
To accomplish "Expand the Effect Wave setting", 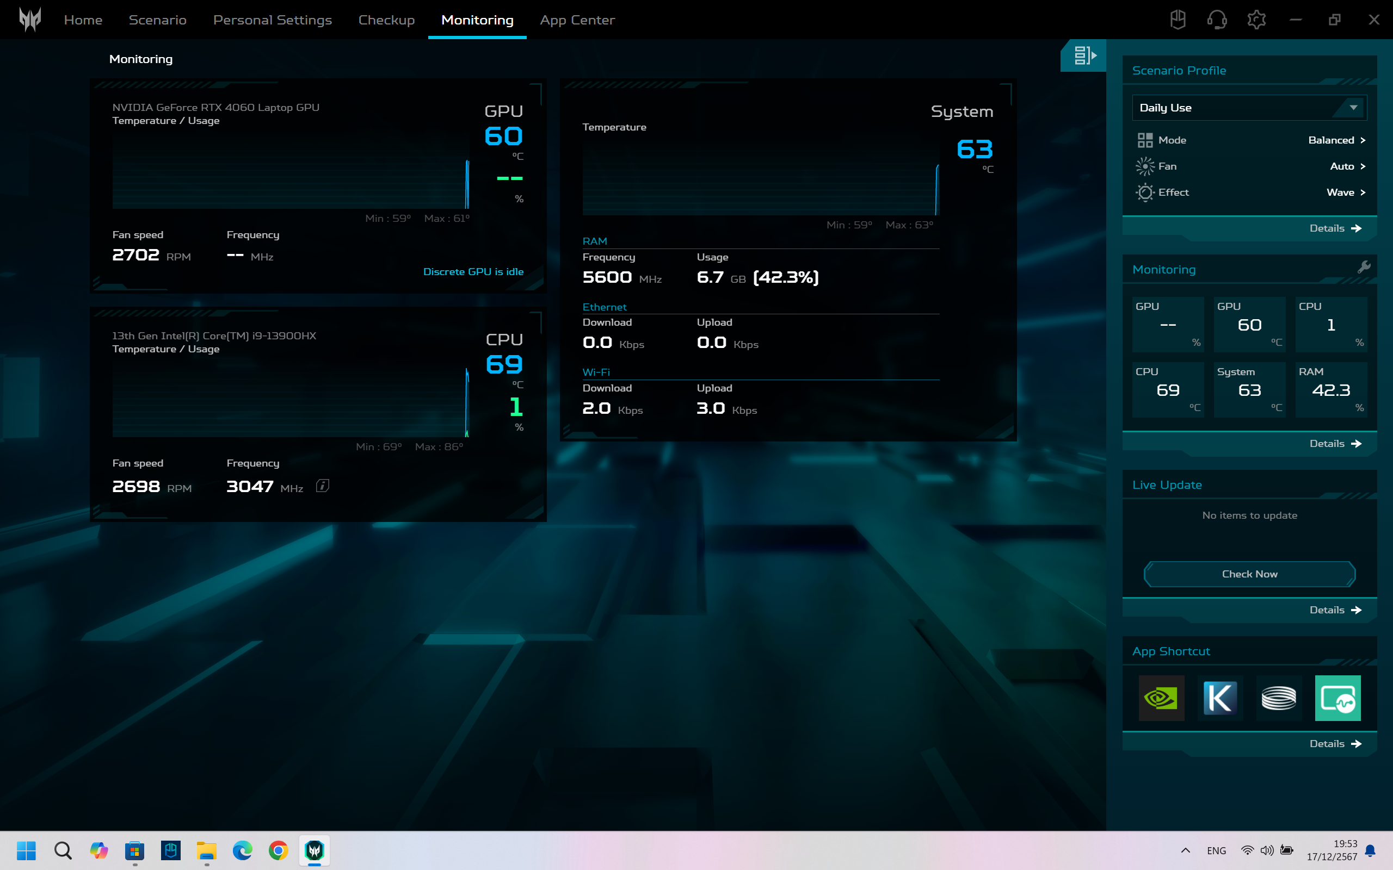I will (x=1346, y=192).
